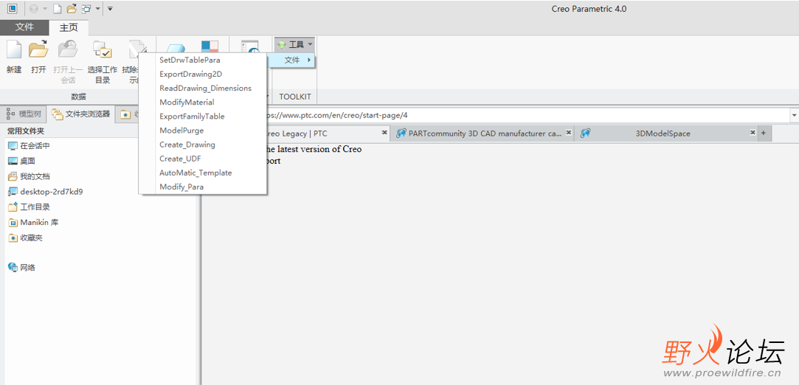The image size is (799, 385).
Task: Click the red and blue system colors icon
Action: tap(210, 47)
